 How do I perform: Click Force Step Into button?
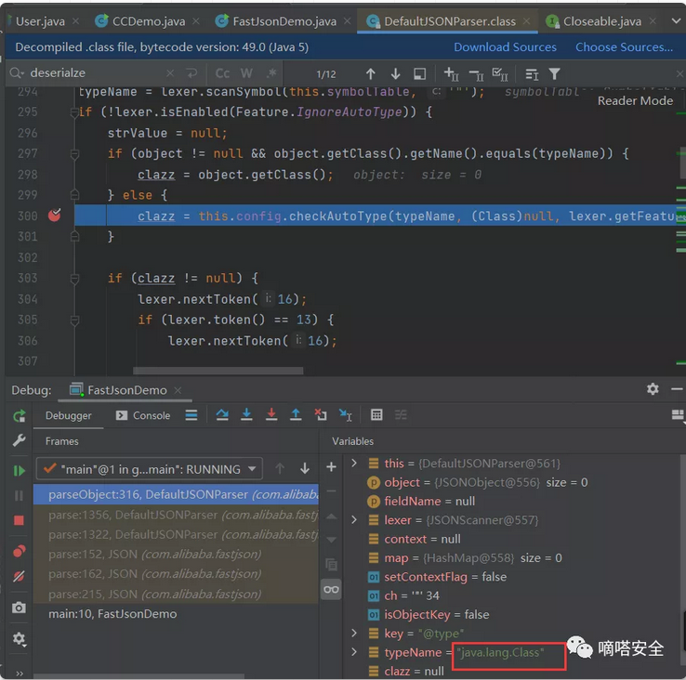[x=271, y=414]
